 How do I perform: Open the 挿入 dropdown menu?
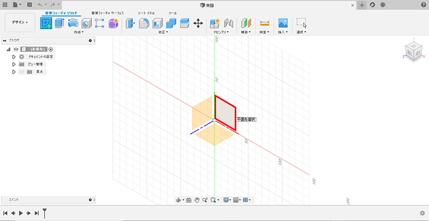(283, 32)
